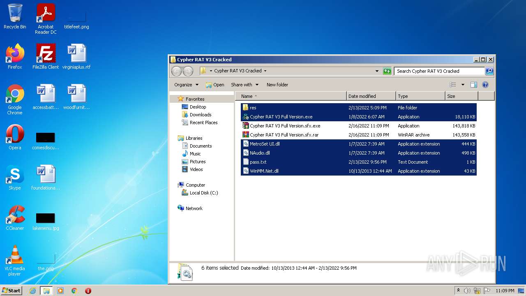Click the Open toolbar button
The image size is (526, 296).
pos(215,85)
